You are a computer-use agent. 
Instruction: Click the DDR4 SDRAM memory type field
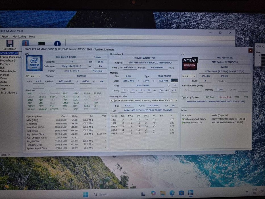point(164,76)
